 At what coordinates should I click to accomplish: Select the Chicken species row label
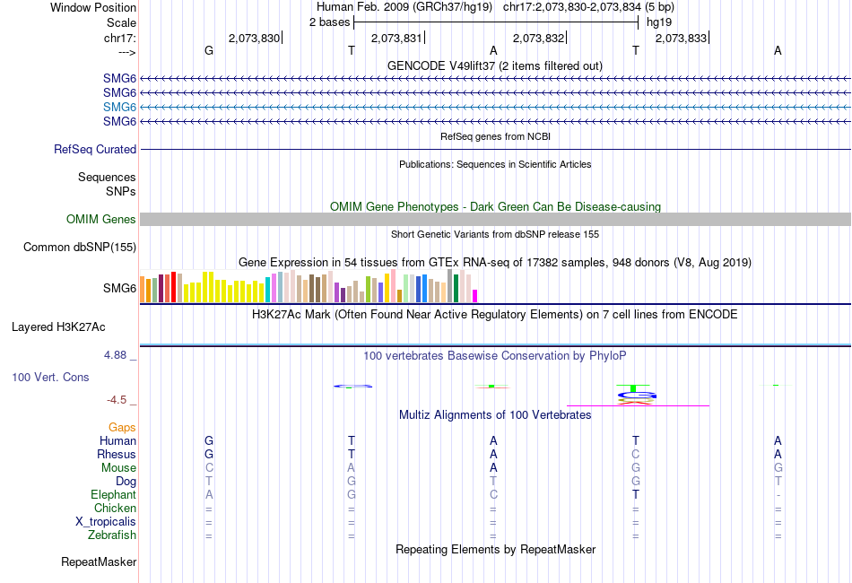(x=115, y=508)
